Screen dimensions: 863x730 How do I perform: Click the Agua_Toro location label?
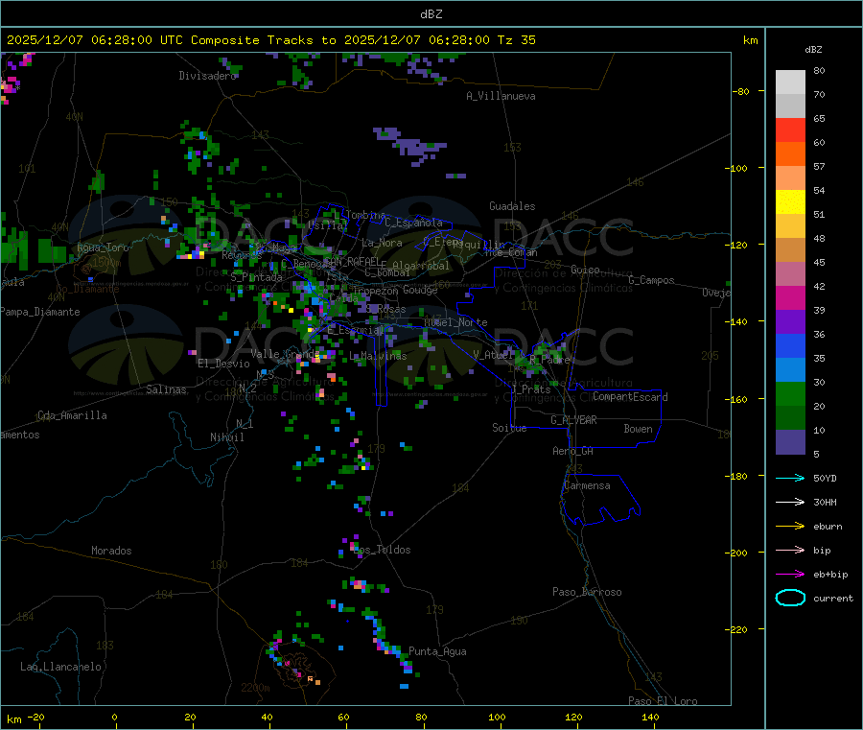[103, 247]
